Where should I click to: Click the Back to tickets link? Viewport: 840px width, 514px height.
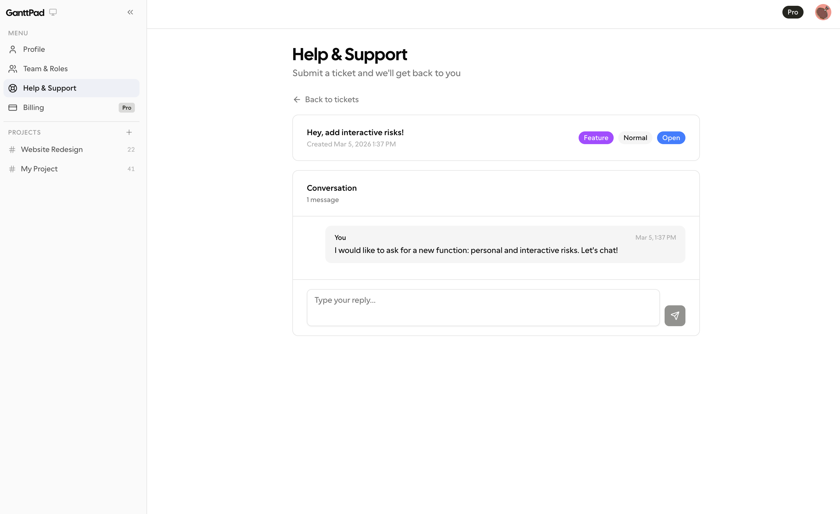pos(332,100)
